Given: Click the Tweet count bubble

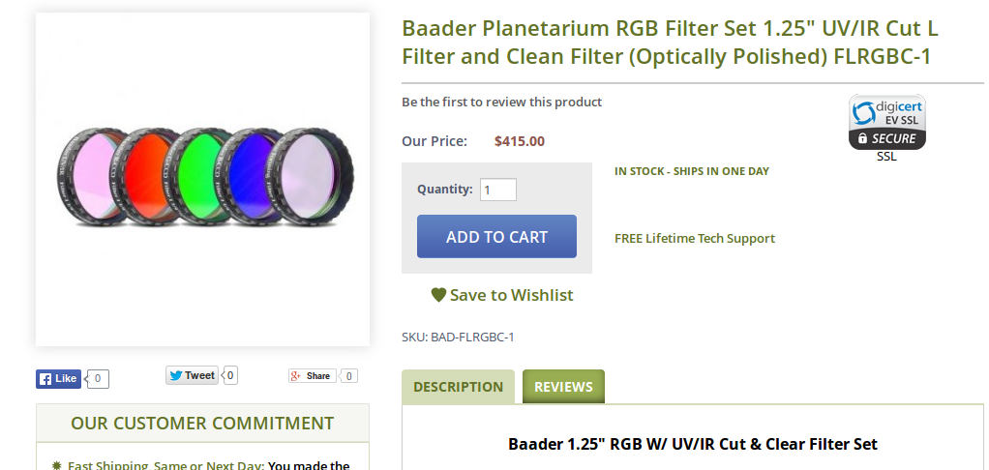Looking at the screenshot, I should pos(230,375).
